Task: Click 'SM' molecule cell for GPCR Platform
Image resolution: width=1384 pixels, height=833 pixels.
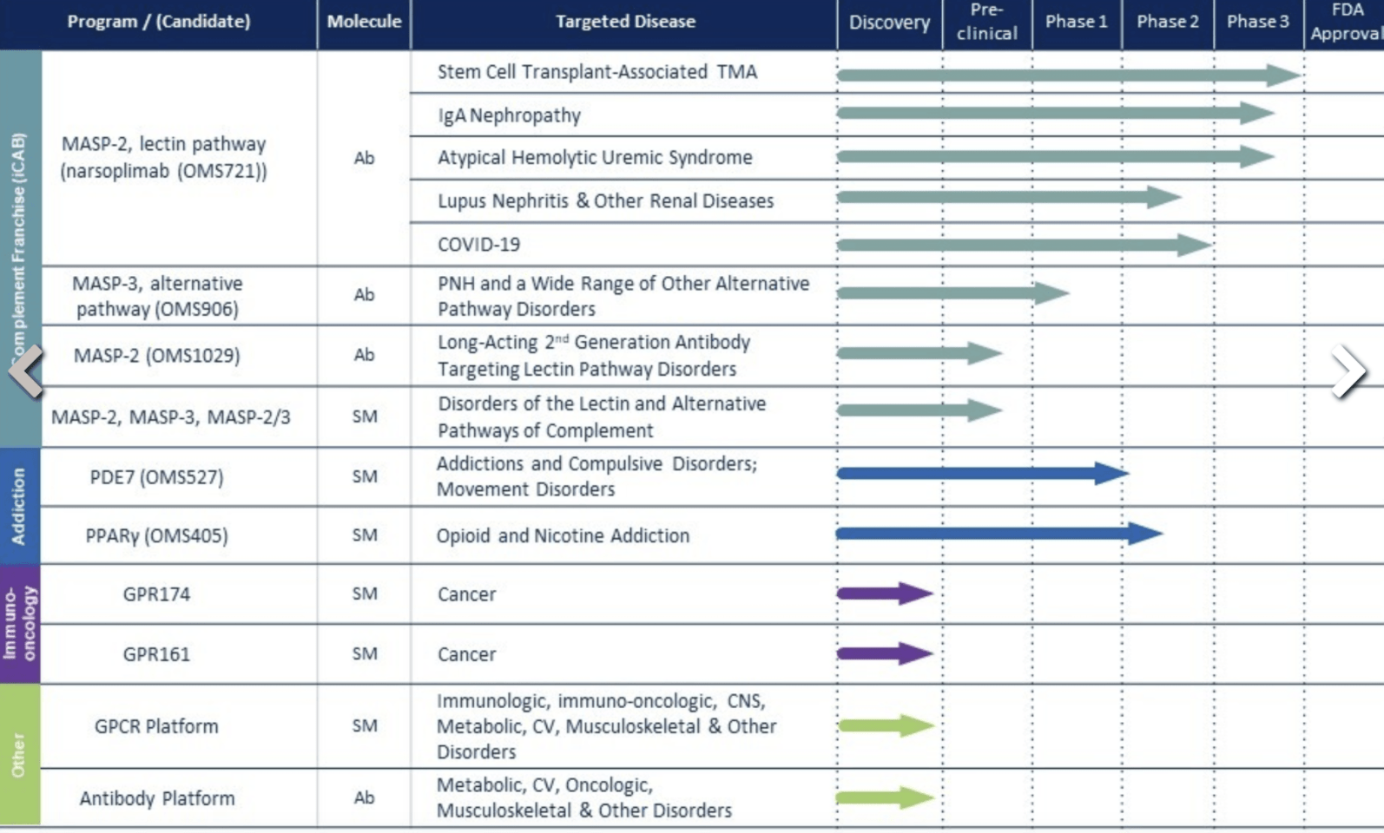Action: (x=365, y=725)
